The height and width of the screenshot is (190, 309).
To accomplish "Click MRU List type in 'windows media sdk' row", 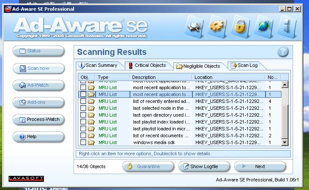I will [x=108, y=142].
